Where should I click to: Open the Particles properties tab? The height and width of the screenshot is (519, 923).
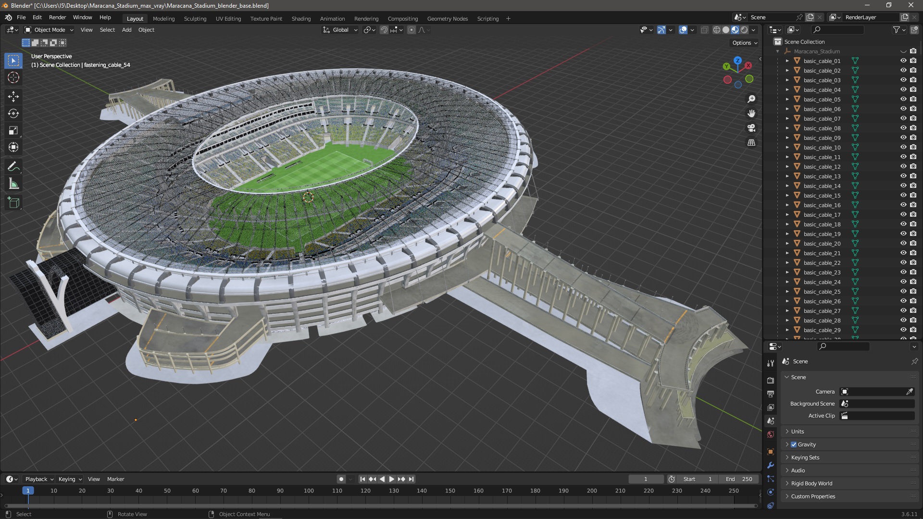[771, 479]
